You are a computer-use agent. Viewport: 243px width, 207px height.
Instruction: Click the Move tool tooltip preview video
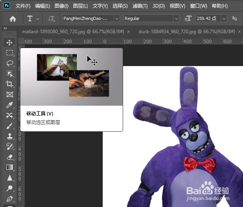coord(72,77)
